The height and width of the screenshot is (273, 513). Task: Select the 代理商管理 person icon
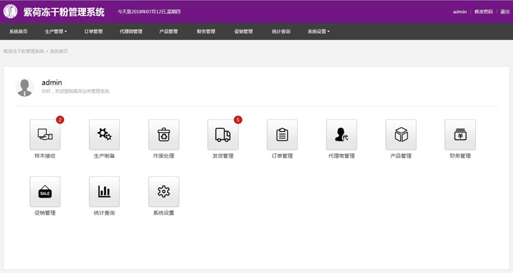(x=341, y=135)
